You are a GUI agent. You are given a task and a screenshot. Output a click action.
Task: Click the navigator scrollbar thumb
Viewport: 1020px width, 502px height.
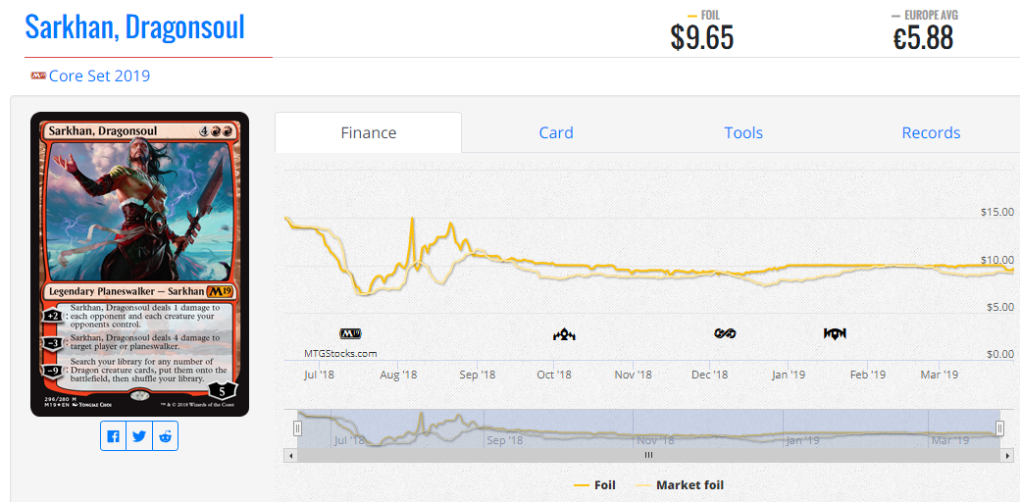click(x=648, y=455)
